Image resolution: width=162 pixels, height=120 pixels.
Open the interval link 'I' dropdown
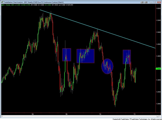[146, 2]
